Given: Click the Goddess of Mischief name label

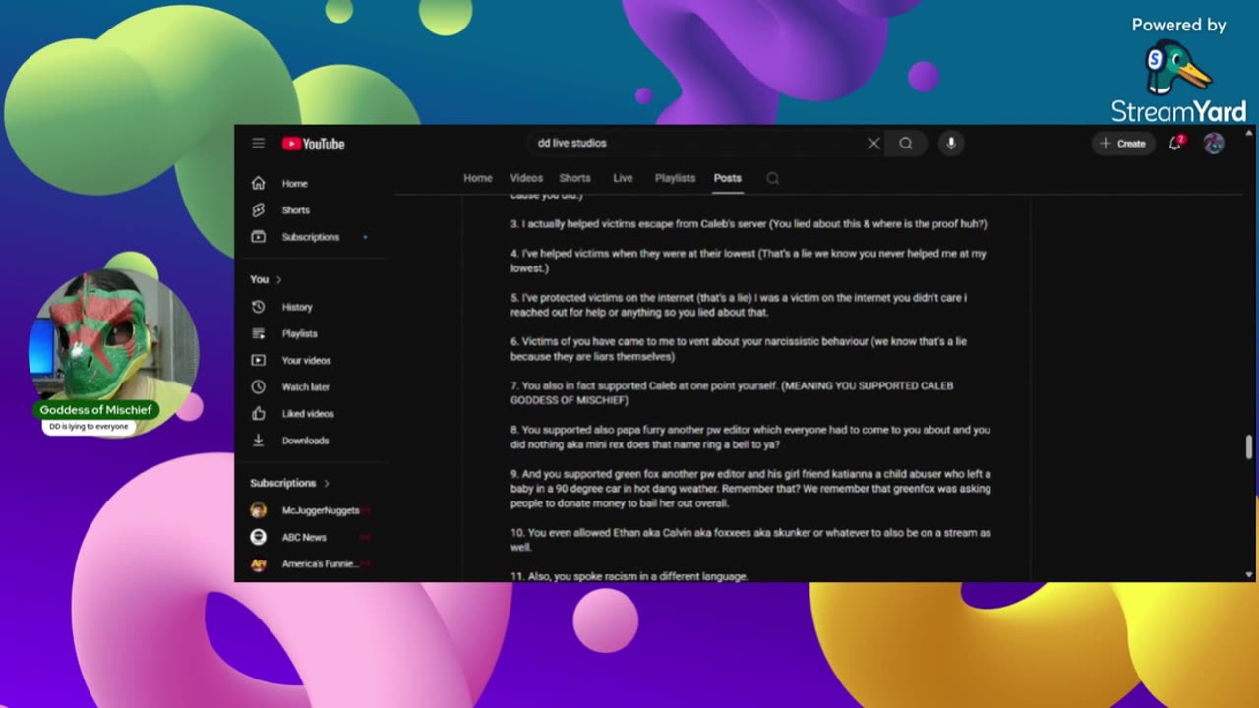Looking at the screenshot, I should pos(95,410).
